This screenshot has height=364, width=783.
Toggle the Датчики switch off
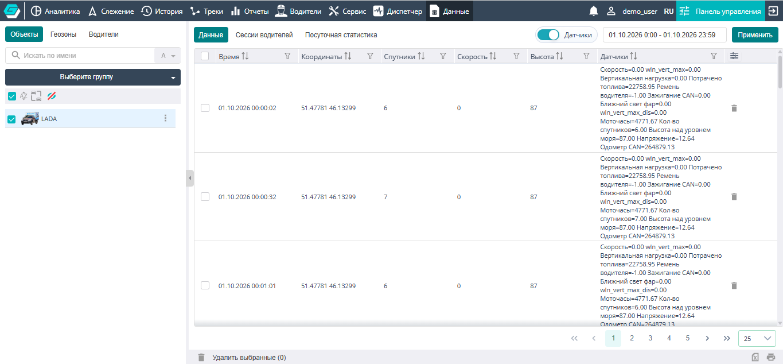tap(550, 35)
